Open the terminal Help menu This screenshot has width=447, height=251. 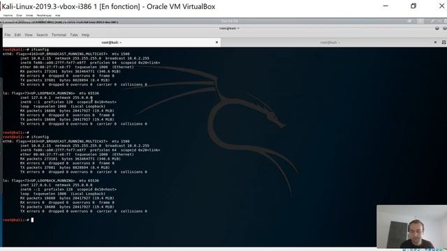(x=85, y=35)
